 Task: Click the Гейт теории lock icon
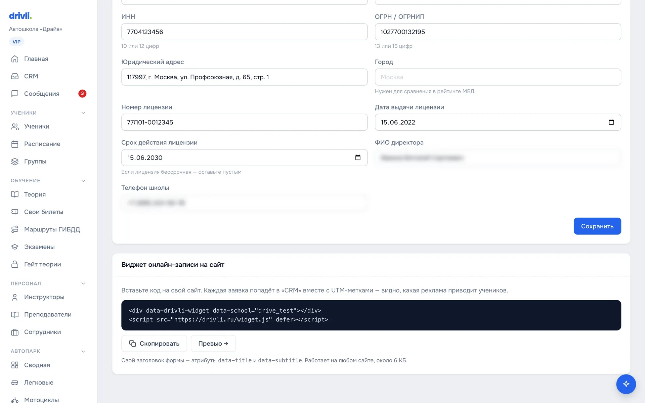15,264
